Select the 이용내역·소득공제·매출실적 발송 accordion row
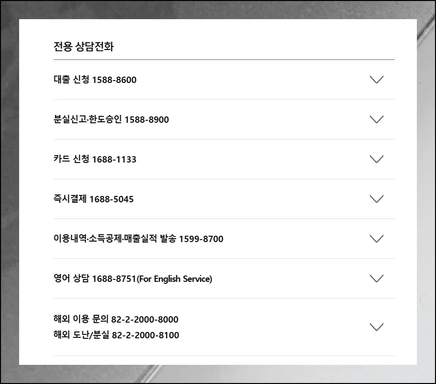Image resolution: width=436 pixels, height=384 pixels. (138, 239)
